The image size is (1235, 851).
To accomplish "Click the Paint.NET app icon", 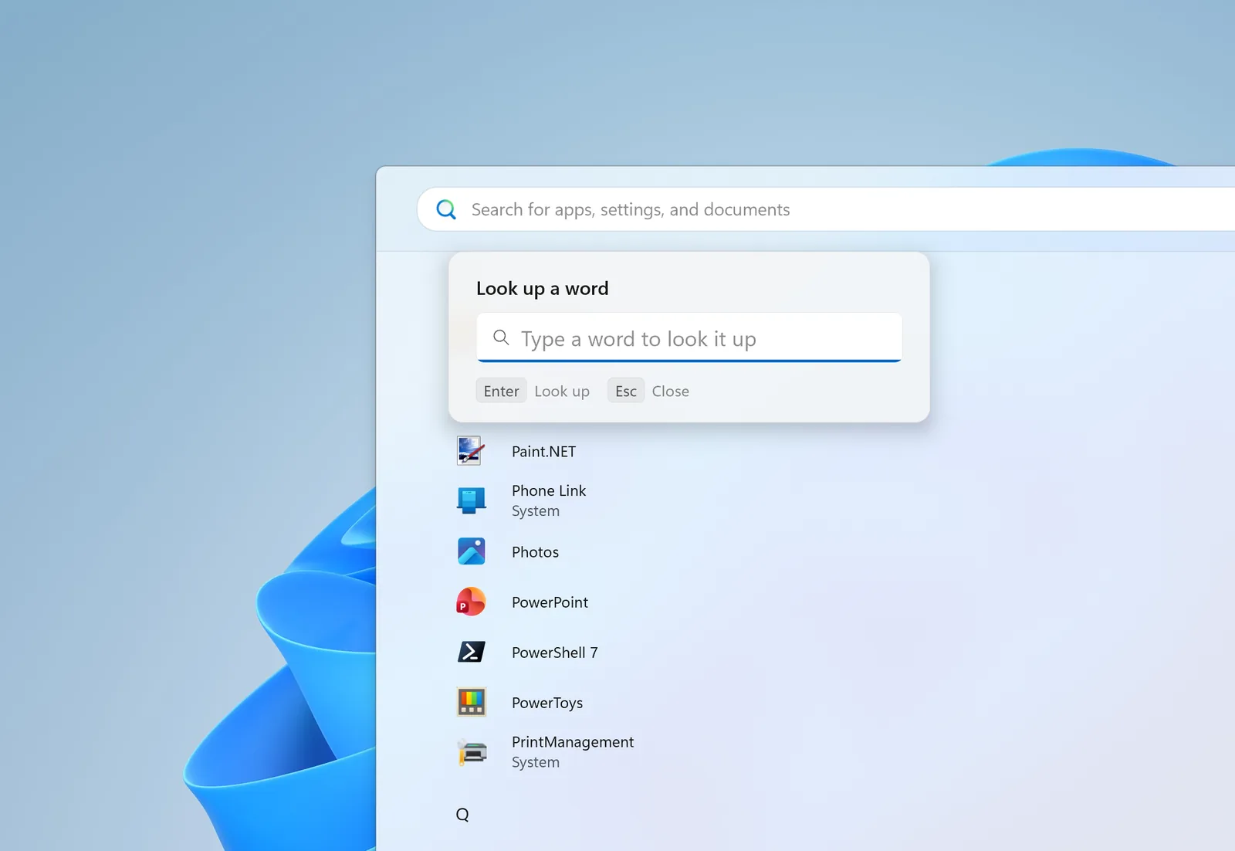I will pyautogui.click(x=471, y=451).
